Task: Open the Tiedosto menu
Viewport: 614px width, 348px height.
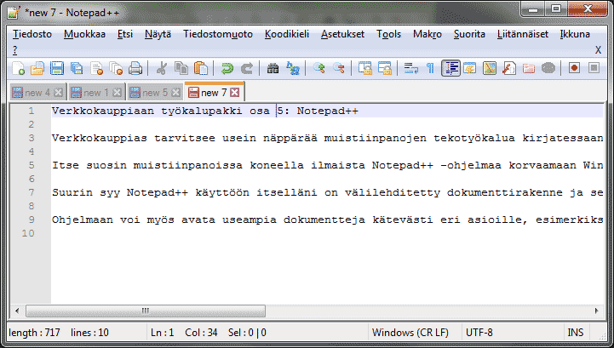Action: coord(32,34)
